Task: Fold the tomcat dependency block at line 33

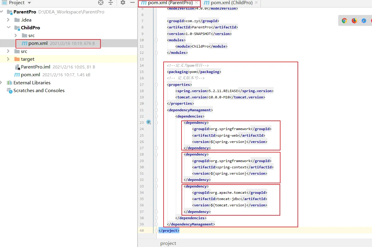Action: pos(156,186)
